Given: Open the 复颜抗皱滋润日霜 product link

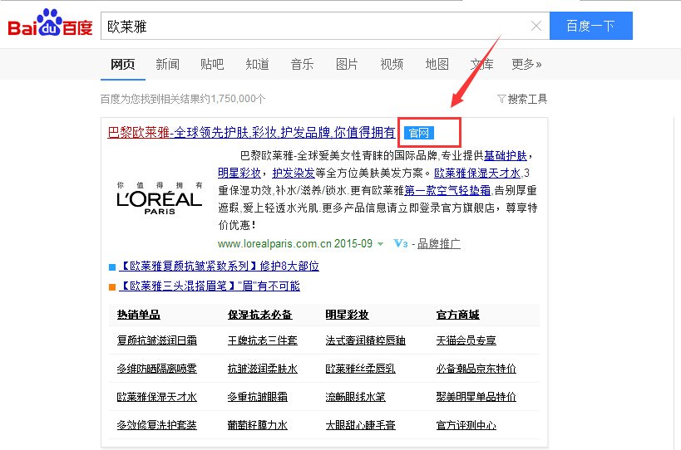Looking at the screenshot, I should coord(156,340).
